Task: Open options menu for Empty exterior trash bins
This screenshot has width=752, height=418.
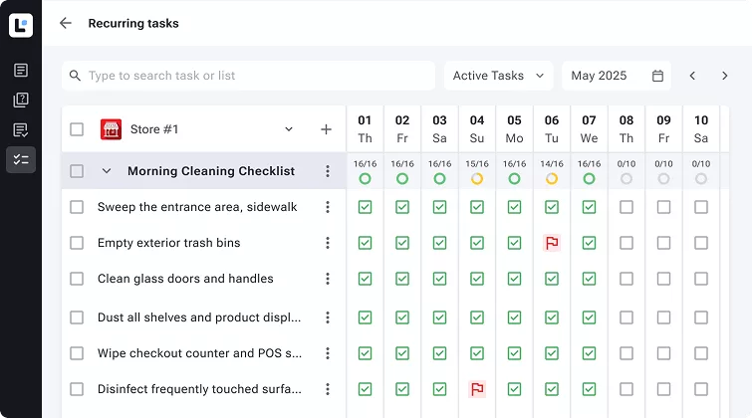Action: (x=328, y=243)
